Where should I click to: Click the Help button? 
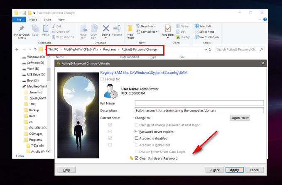(66, 170)
